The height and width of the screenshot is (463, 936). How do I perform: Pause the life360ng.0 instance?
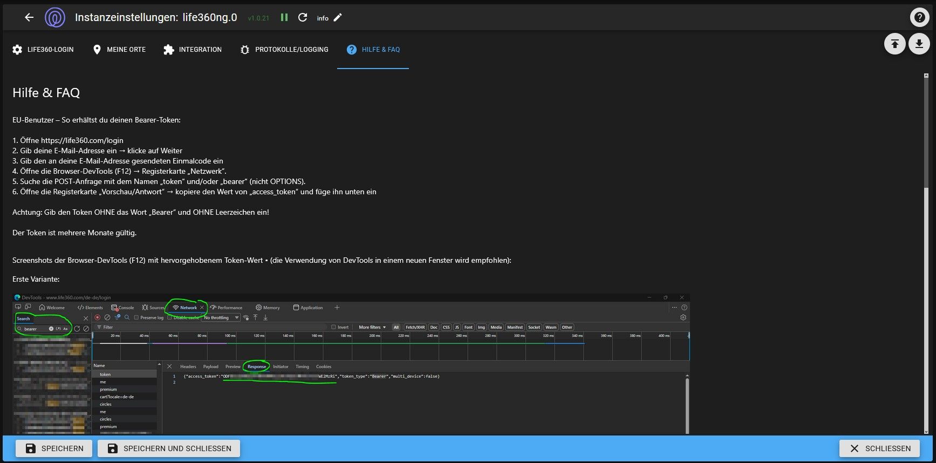click(x=284, y=17)
